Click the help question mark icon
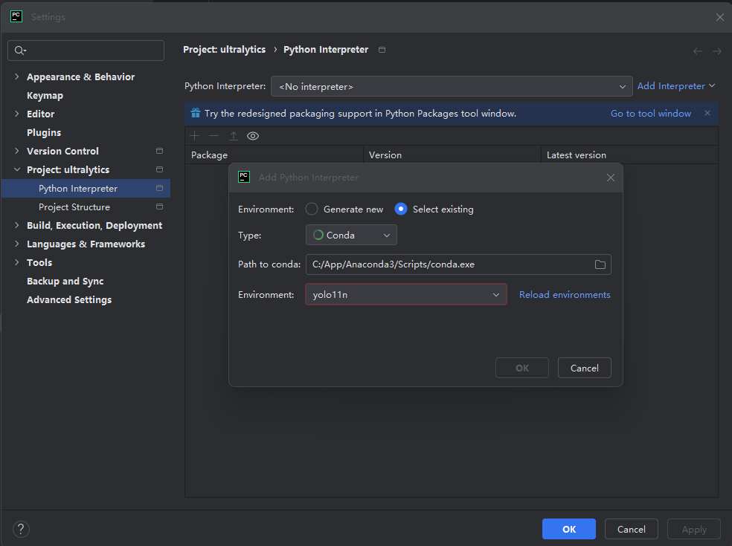 tap(22, 529)
